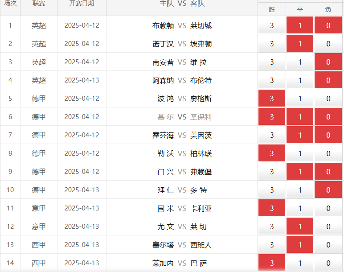This screenshot has height=272, width=344.
Task: Click the 开赛日期 column header
Action: [x=82, y=3]
